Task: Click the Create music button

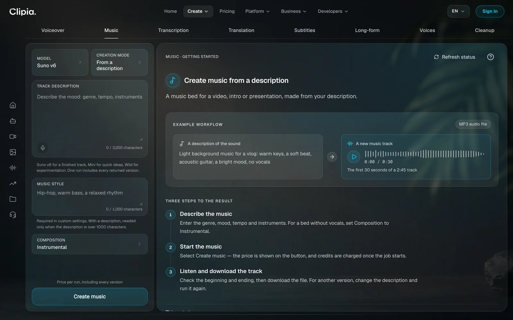Action: 90,297
